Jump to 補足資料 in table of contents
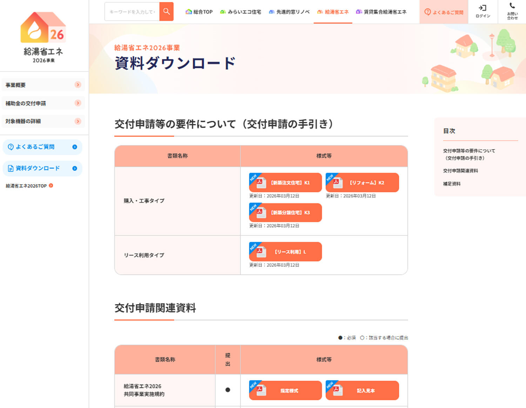The image size is (526, 408). coord(452,184)
